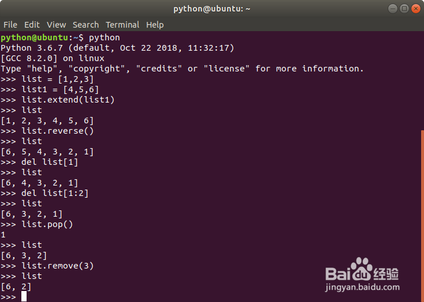Open the Search menu
424x302 pixels.
pyautogui.click(x=85, y=25)
